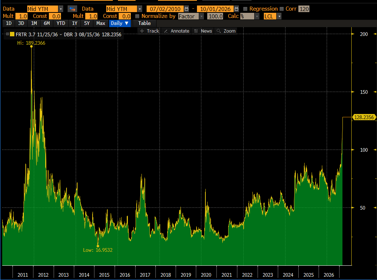The width and height of the screenshot is (377, 280).
Task: Click the Track crosshair icon
Action: click(x=142, y=31)
